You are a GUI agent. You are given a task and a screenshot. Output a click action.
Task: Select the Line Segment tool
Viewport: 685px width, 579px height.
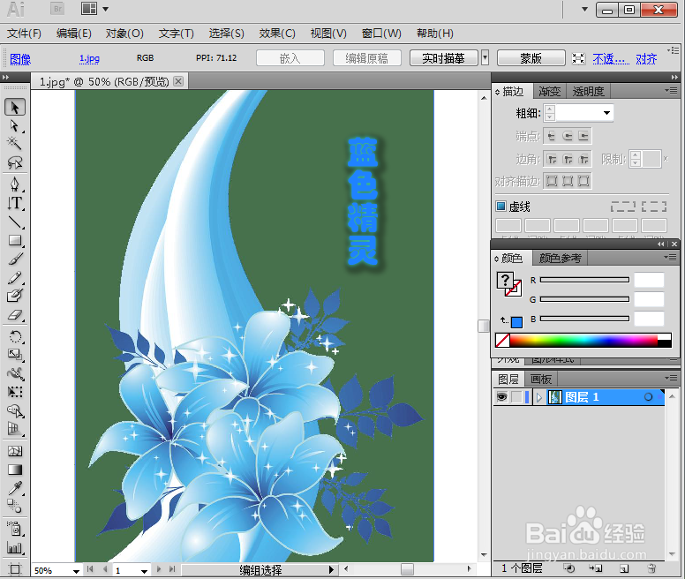point(15,222)
